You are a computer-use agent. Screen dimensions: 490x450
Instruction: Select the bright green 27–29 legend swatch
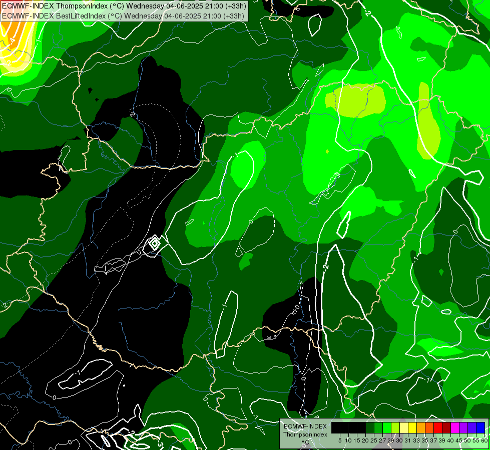(387, 427)
